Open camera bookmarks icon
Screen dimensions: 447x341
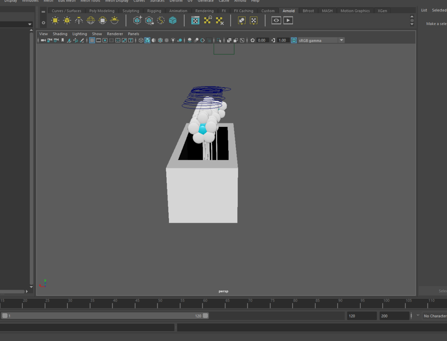click(63, 40)
